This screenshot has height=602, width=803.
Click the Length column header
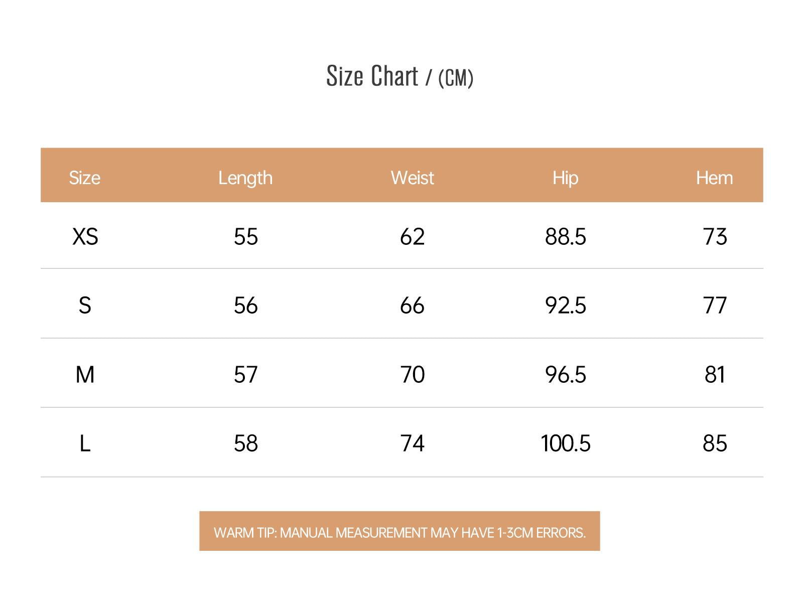coord(245,178)
